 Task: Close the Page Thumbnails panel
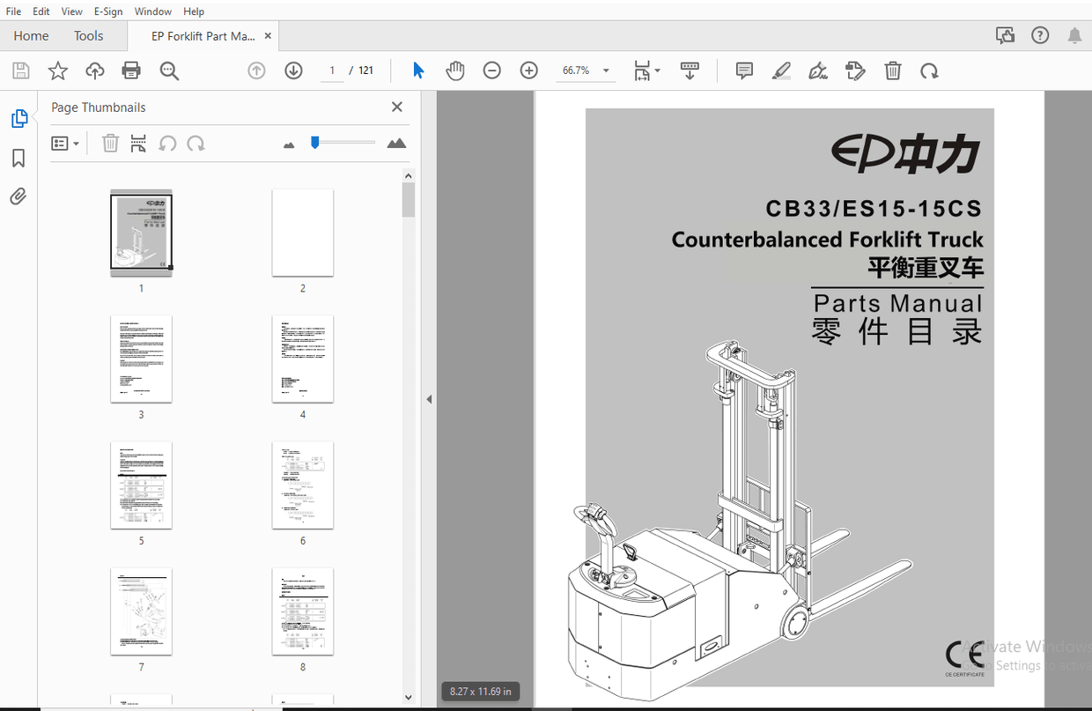tap(396, 107)
